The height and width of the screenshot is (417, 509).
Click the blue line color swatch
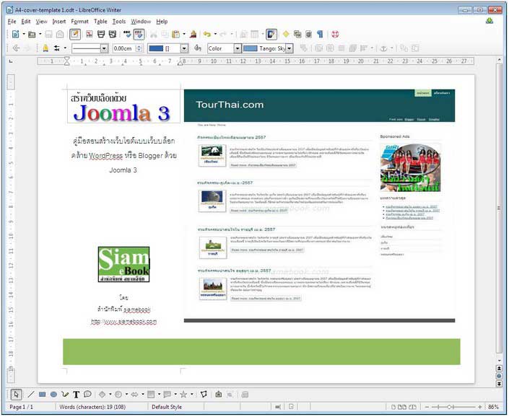click(x=156, y=48)
